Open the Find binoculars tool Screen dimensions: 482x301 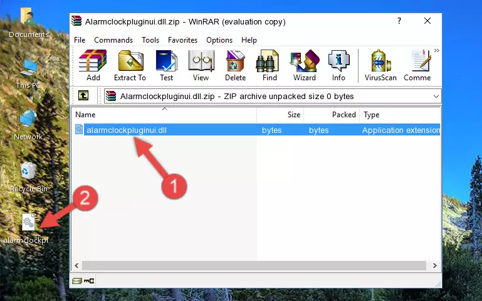coord(270,65)
